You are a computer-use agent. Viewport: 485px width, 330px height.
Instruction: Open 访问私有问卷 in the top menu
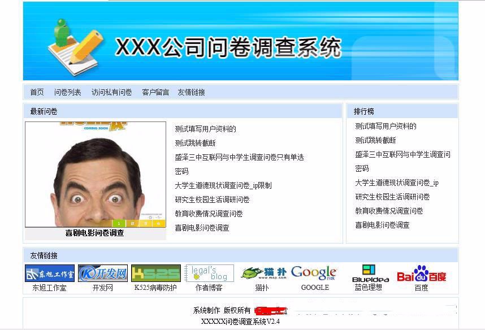pyautogui.click(x=111, y=92)
